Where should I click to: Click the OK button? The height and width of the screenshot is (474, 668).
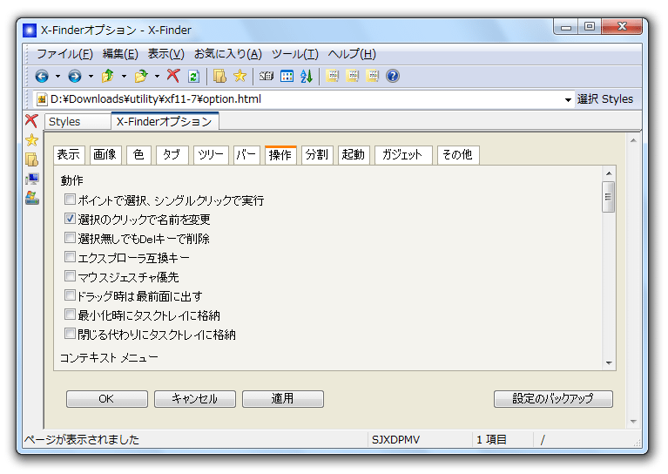(x=106, y=398)
